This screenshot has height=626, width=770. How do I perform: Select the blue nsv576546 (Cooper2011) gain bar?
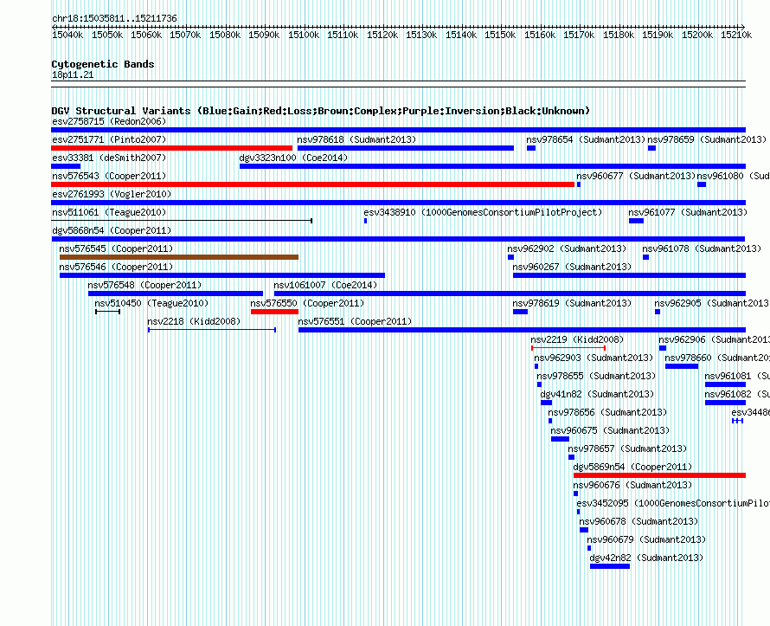[x=222, y=275]
